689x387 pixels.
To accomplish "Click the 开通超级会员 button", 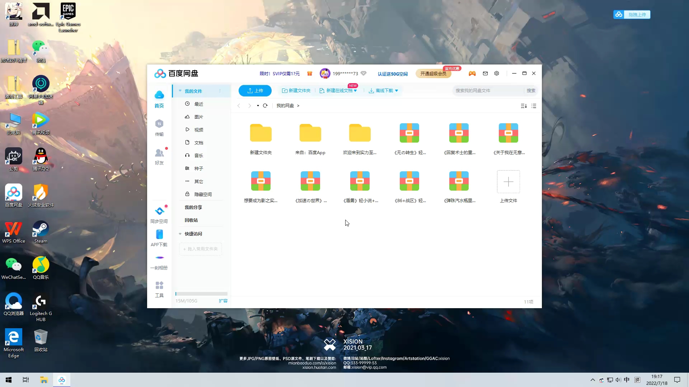I will [433, 73].
